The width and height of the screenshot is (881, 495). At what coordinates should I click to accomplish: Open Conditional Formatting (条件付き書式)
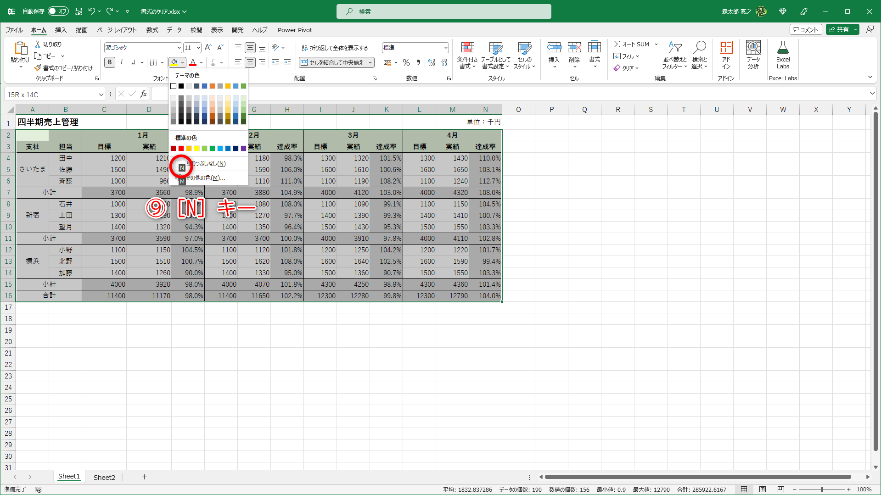[467, 55]
